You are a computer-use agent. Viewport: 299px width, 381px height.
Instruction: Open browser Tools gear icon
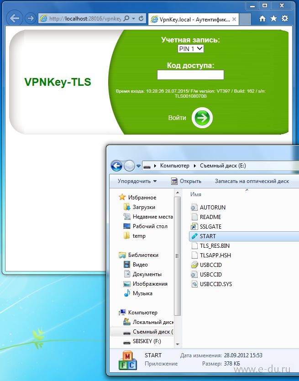[x=285, y=18]
